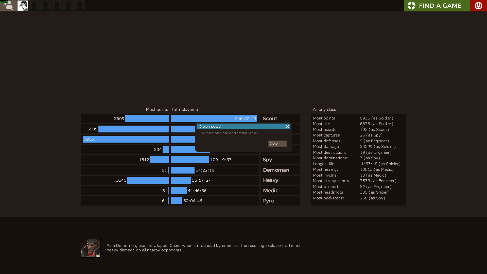Click the Most points column header
The width and height of the screenshot is (487, 274).
click(157, 110)
